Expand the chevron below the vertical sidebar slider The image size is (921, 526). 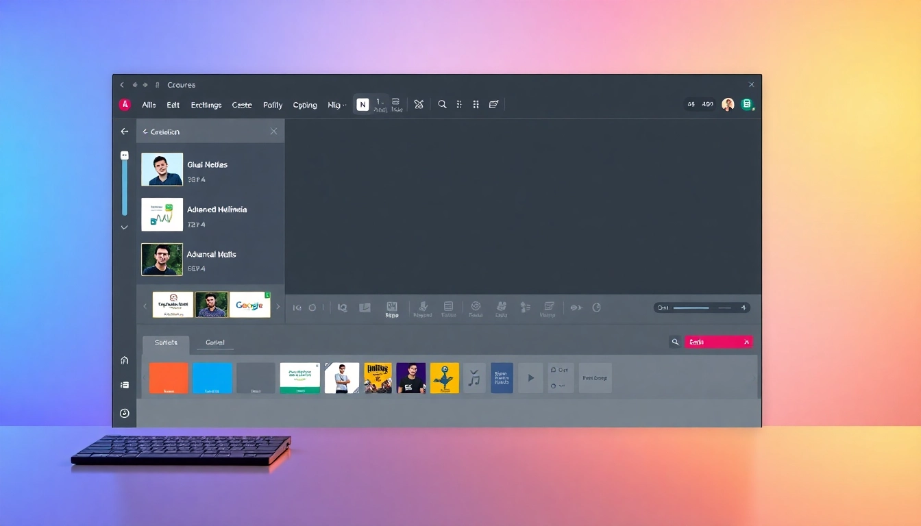(x=124, y=227)
